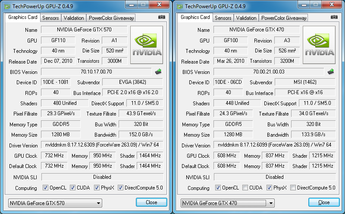Viewport: 345px width, 214px height.
Task: Click Name field showing NVIDIA GeForce GTX 470
Action: pos(257,30)
